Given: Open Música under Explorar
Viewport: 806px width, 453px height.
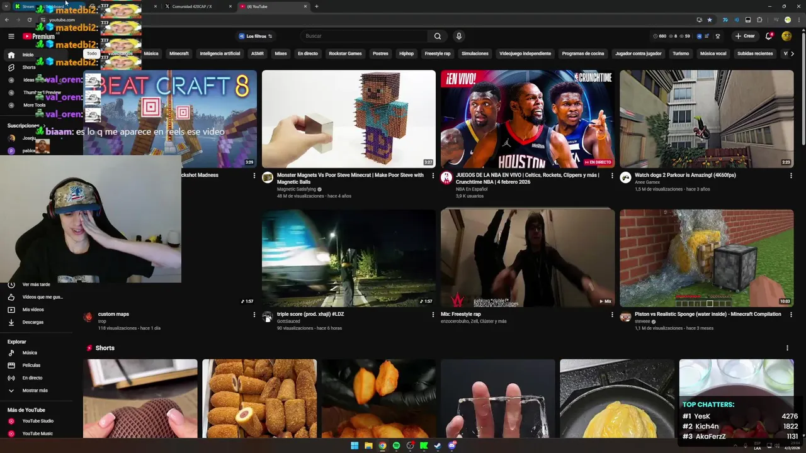Looking at the screenshot, I should [x=30, y=353].
